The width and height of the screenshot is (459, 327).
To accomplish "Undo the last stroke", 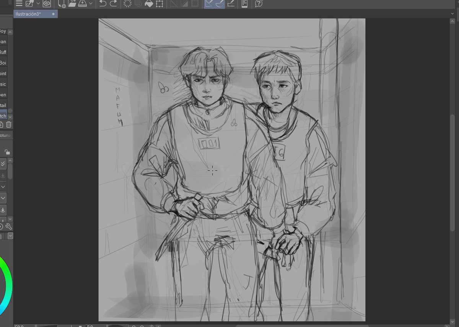I will (103, 4).
